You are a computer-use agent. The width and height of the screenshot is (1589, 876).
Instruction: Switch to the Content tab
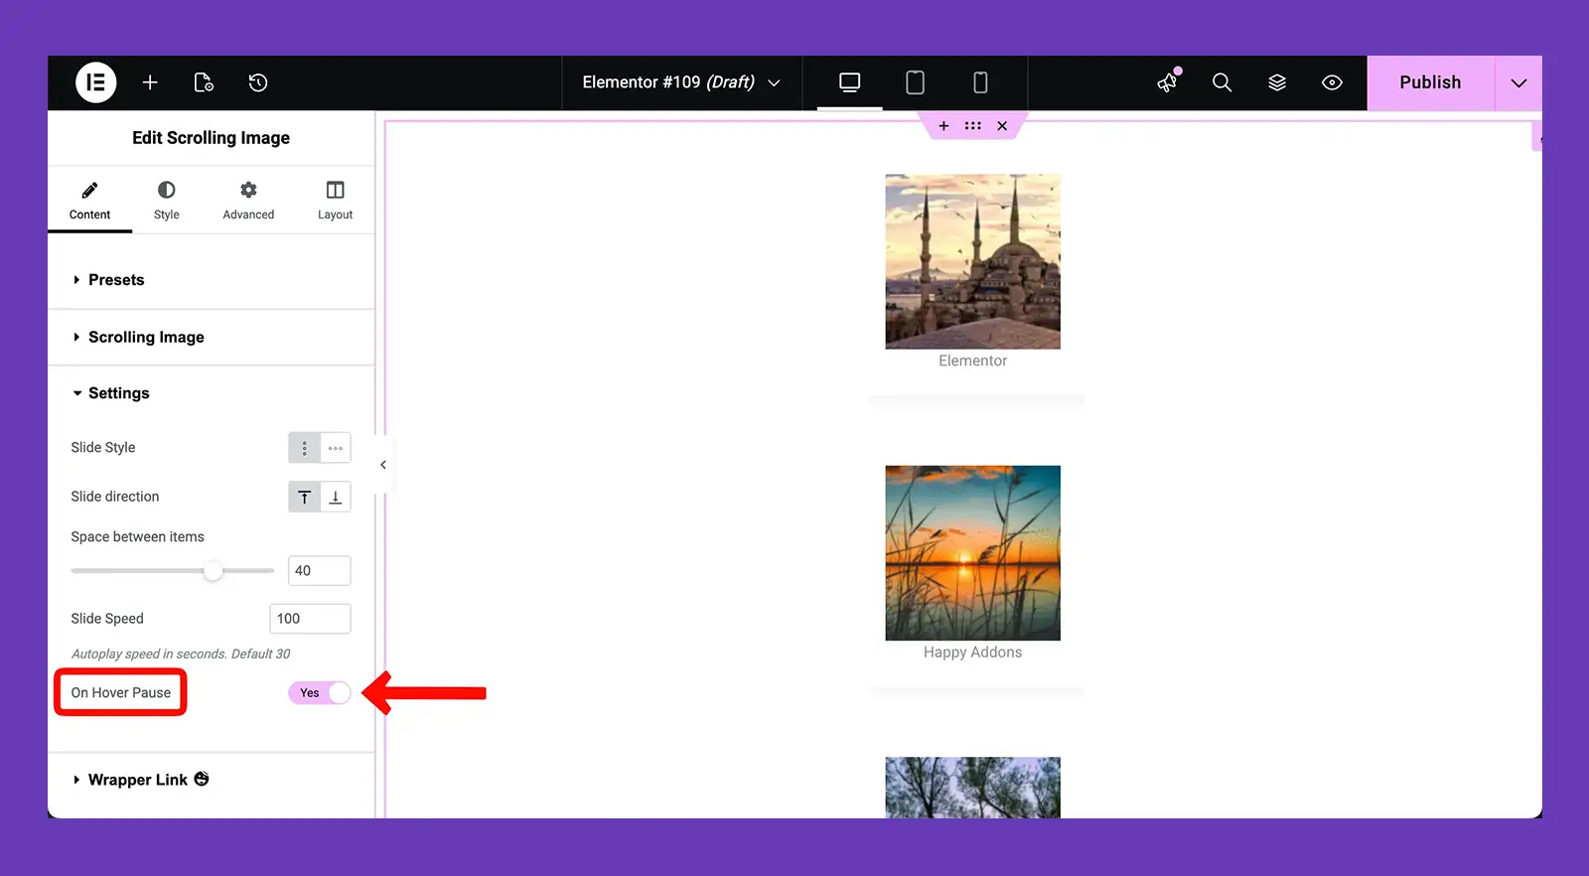pyautogui.click(x=89, y=201)
